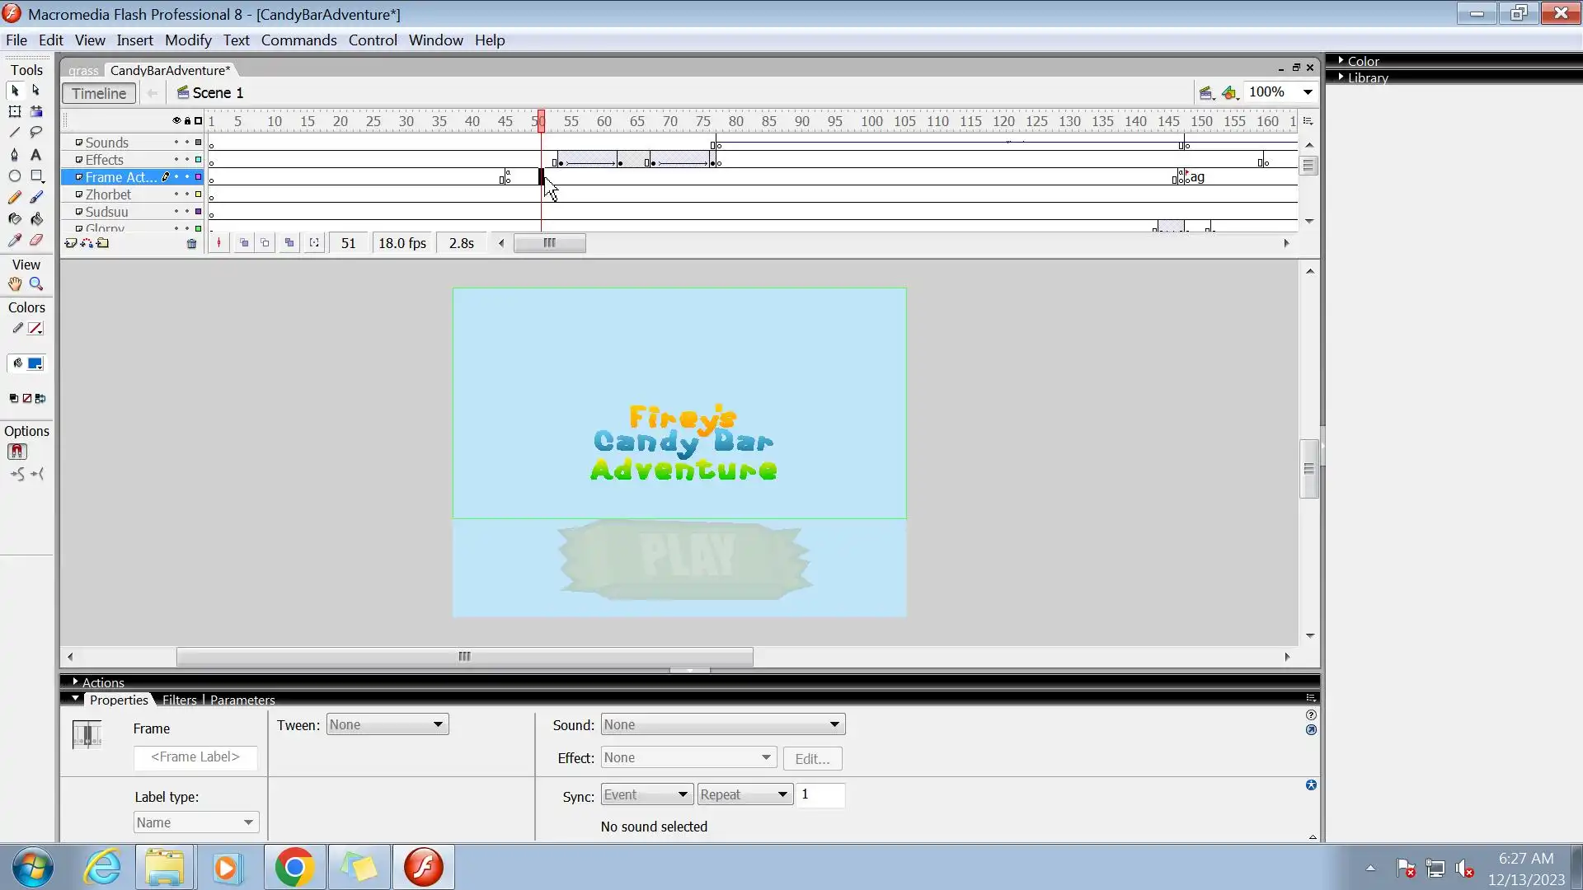Select the Eraser tool
1583x890 pixels.
36,241
